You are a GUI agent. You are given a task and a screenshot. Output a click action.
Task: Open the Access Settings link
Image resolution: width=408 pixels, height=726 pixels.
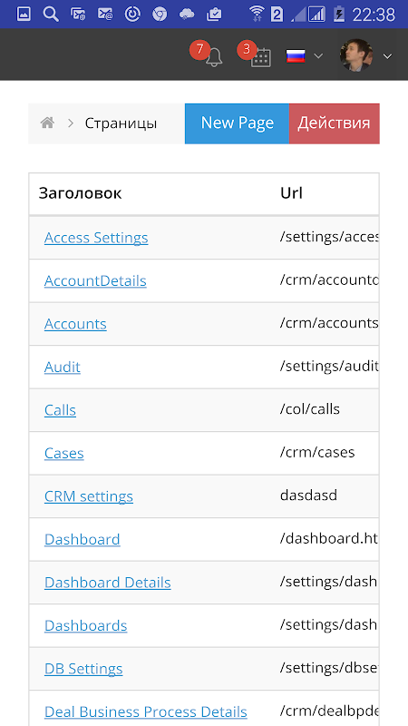pos(96,238)
